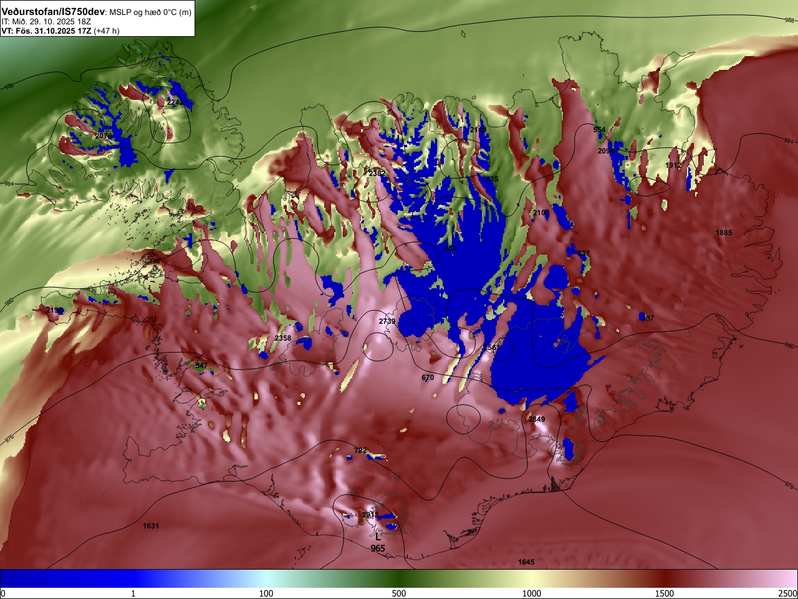Screen dimensions: 798x599
Task: Click the 670 height label
Action: click(428, 377)
